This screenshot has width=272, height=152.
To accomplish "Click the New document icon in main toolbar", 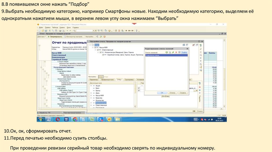I will [x=39, y=31].
